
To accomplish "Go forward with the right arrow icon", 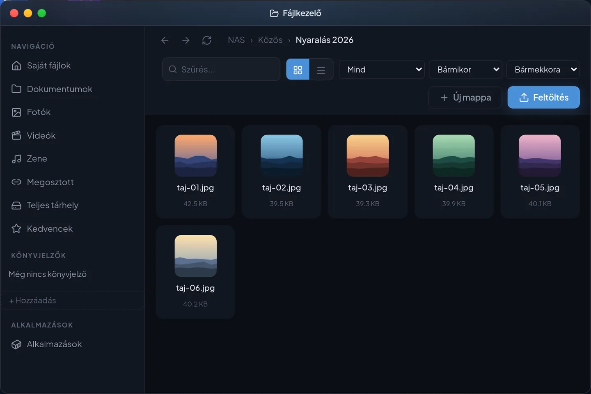I will pyautogui.click(x=186, y=40).
